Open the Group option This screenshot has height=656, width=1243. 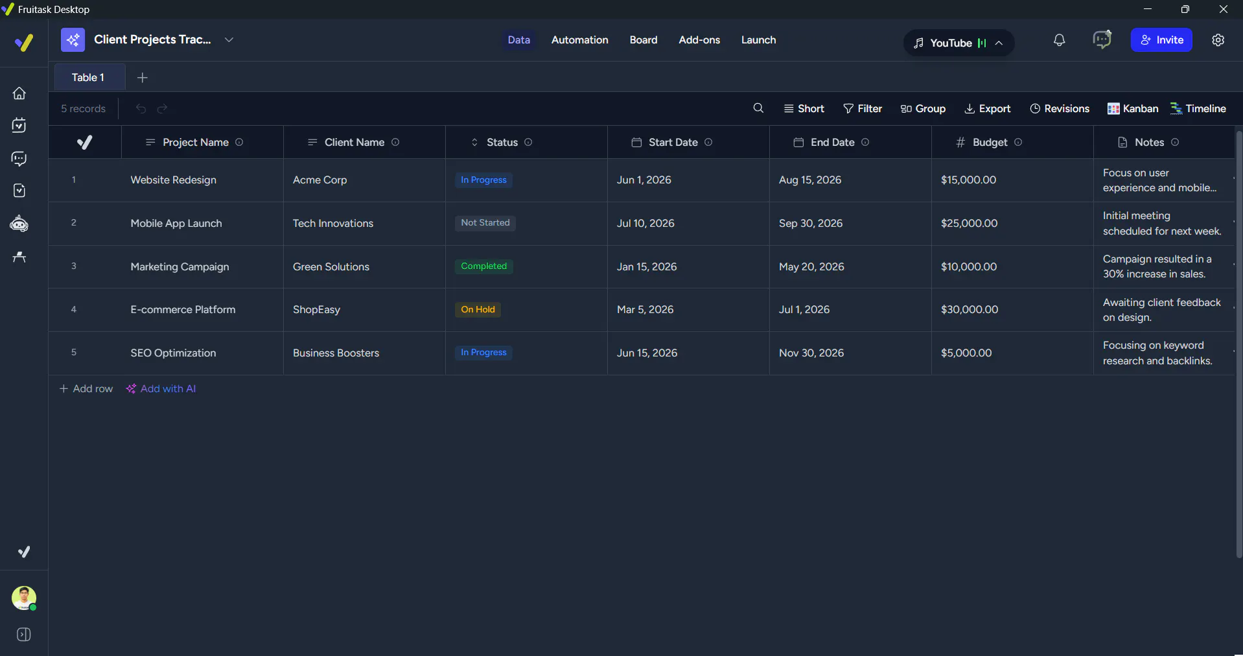click(923, 108)
